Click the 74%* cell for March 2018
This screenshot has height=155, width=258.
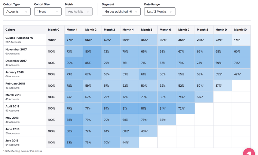(x=185, y=97)
